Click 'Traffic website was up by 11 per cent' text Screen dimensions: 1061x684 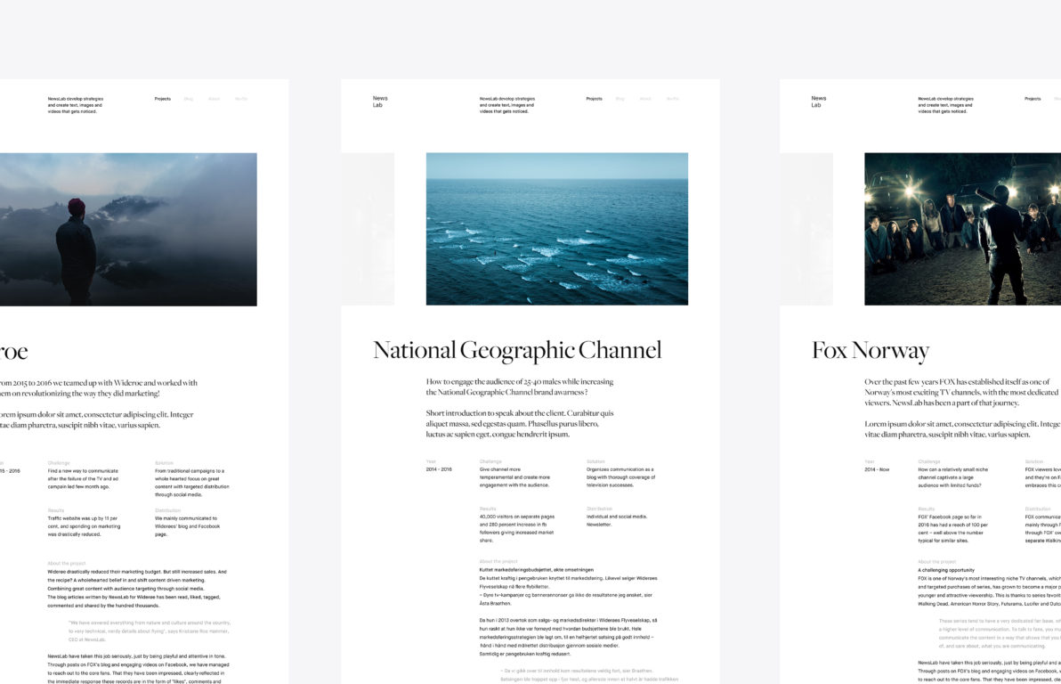(x=84, y=526)
